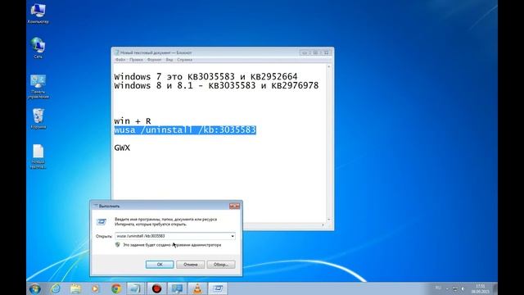Click the Notepad title bar icon
The width and height of the screenshot is (524, 295).
(116, 52)
